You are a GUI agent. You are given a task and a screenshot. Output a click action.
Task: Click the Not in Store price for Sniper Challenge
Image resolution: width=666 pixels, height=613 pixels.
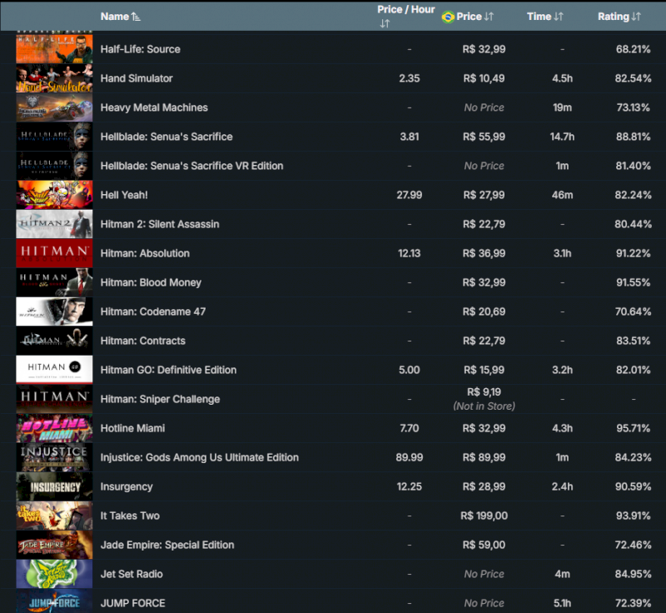(x=484, y=406)
